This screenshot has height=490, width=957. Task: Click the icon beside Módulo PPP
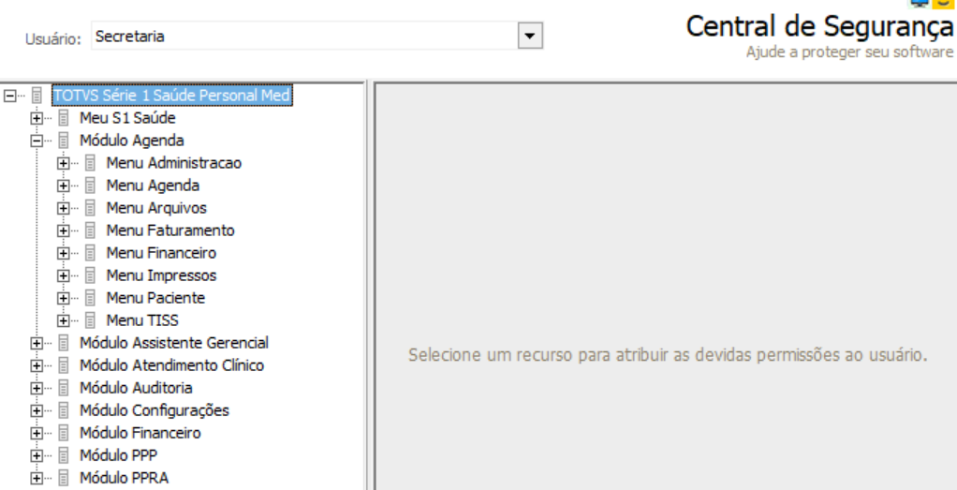tap(64, 455)
